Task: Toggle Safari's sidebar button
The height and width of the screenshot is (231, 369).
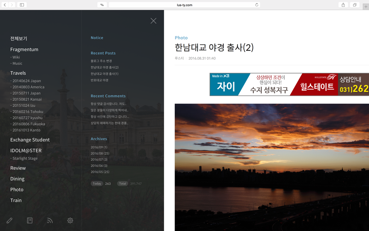Action: point(22,5)
